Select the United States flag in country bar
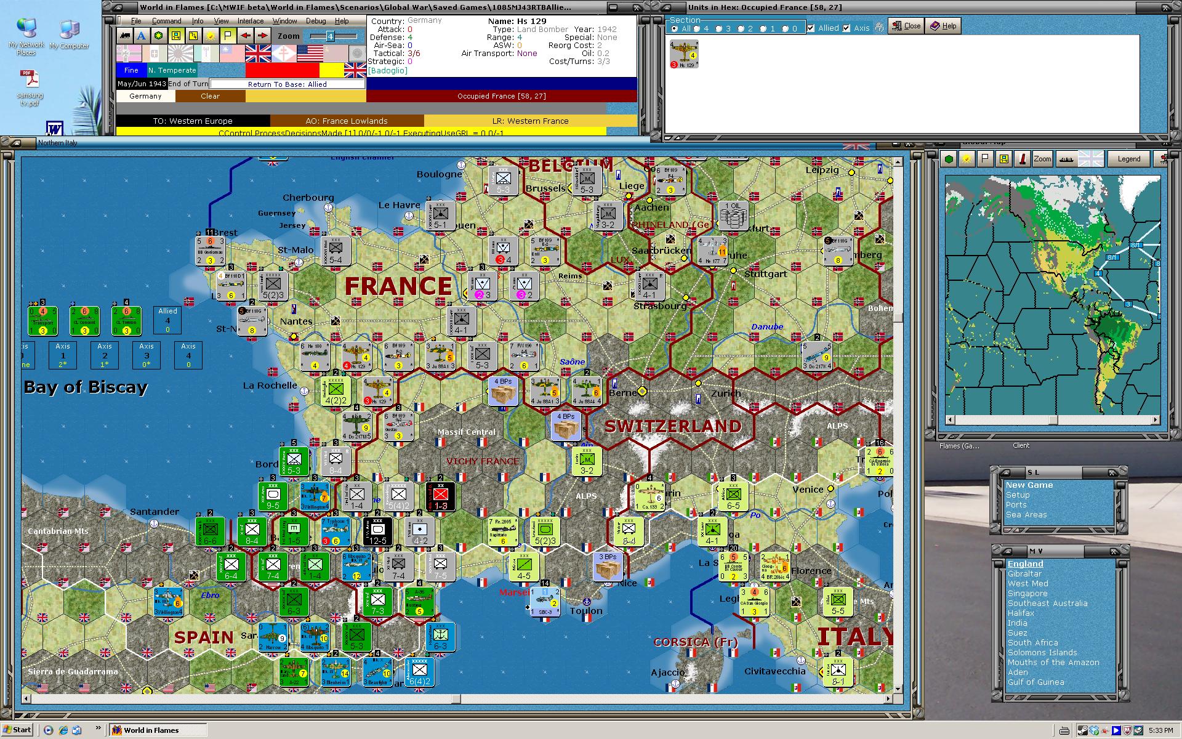 pyautogui.click(x=310, y=54)
